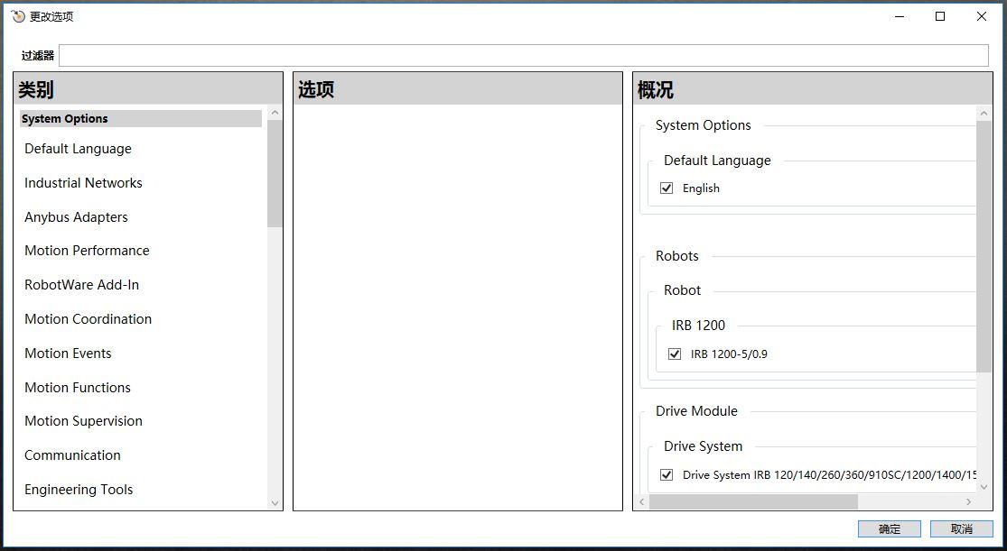Open Anybus Adapters category
The height and width of the screenshot is (551, 1007).
pos(76,216)
